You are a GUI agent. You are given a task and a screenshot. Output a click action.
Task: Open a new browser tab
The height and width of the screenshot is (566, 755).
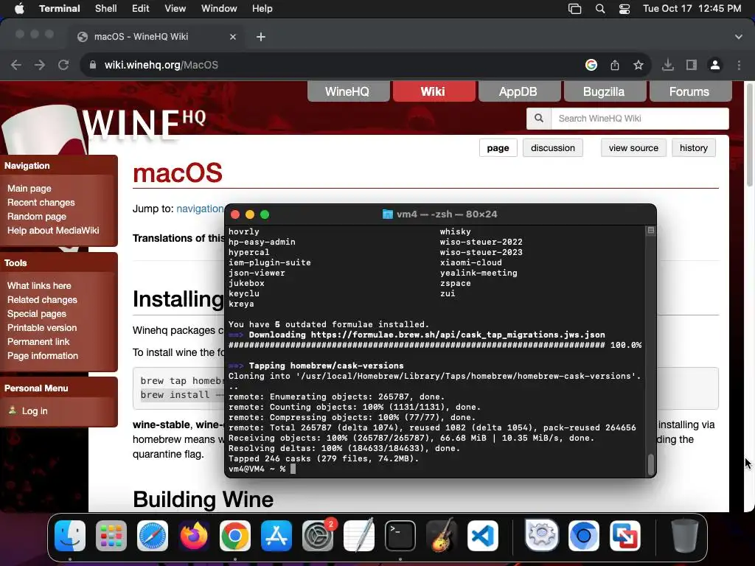coord(261,37)
